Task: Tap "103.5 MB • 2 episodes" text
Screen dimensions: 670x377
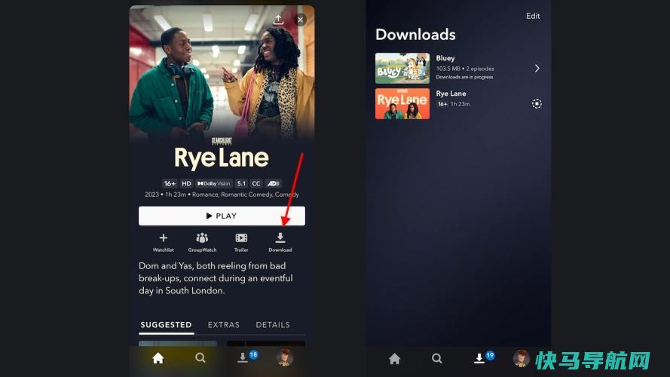Action: [465, 69]
